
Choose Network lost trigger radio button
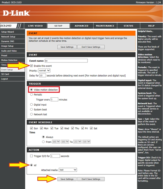point(32,114)
